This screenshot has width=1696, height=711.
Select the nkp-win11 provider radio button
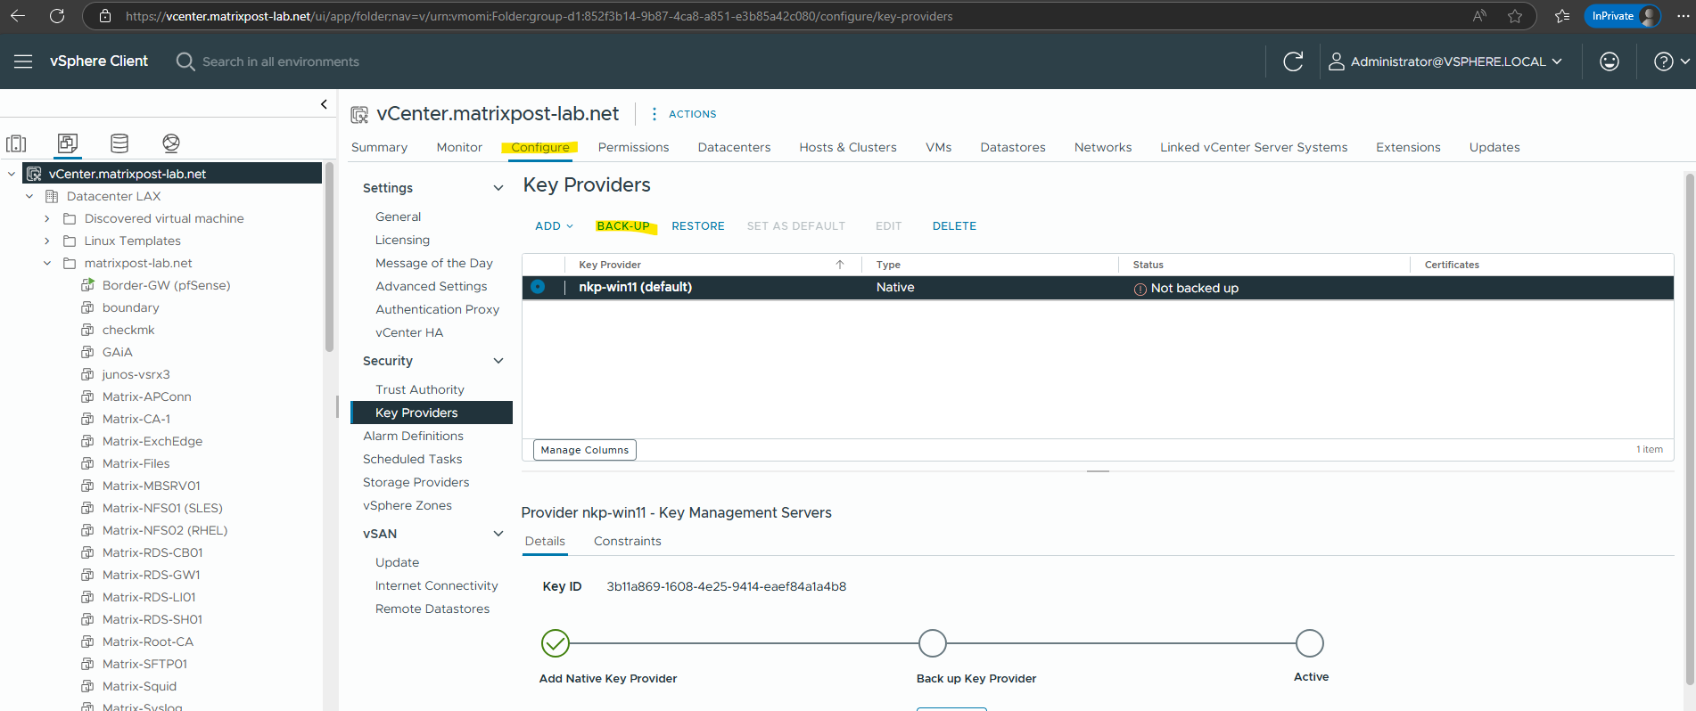tap(538, 287)
